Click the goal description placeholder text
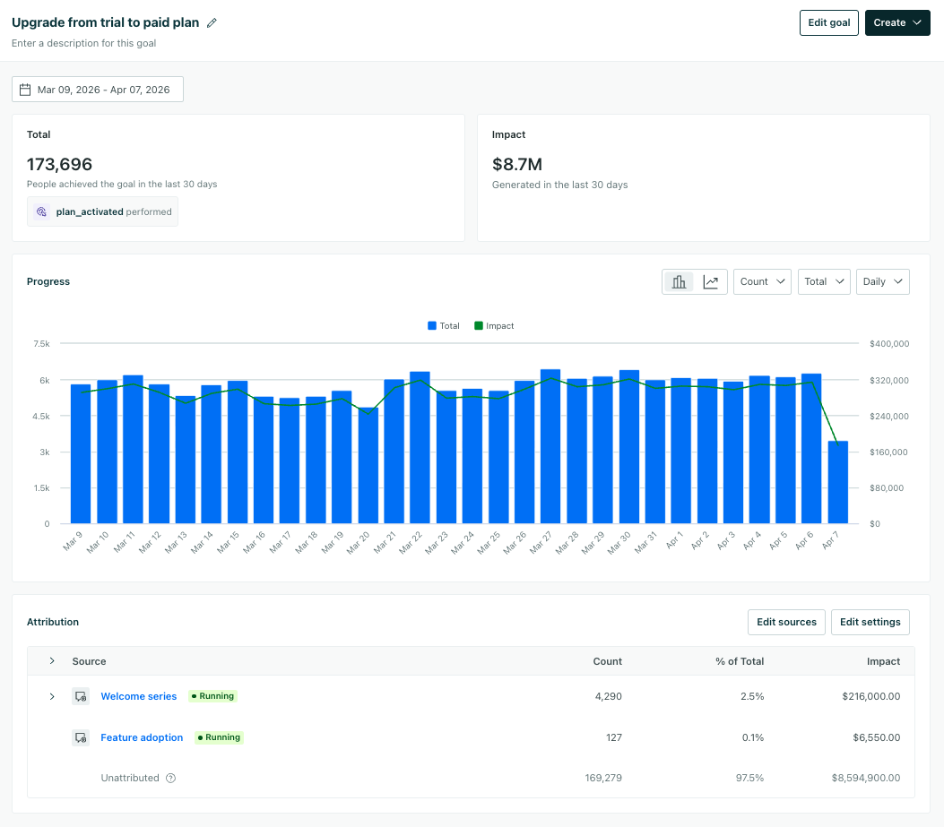 coord(84,43)
